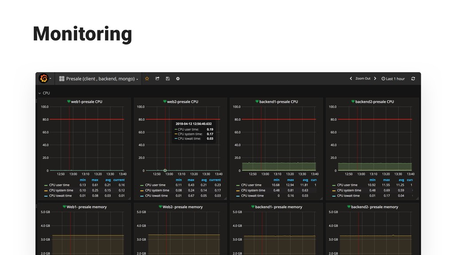Click the refresh dashboard icon
454x255 pixels.
[413, 78]
